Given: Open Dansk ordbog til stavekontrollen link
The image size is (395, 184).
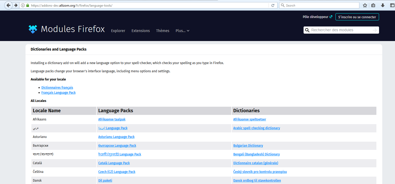Looking at the screenshot, I should 257,180.
